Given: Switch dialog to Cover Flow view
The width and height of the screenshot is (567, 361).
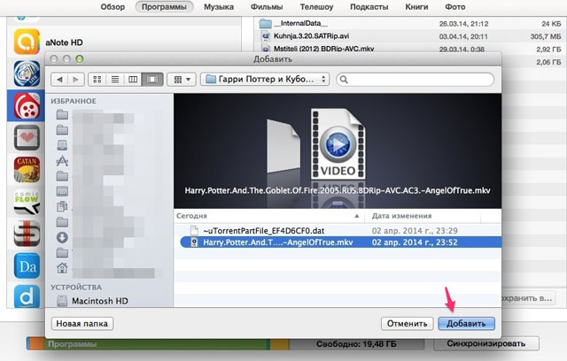Looking at the screenshot, I should pos(152,80).
